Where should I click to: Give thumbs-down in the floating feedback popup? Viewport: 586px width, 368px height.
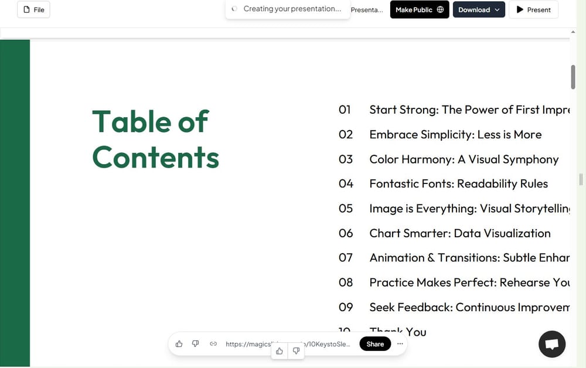click(296, 351)
